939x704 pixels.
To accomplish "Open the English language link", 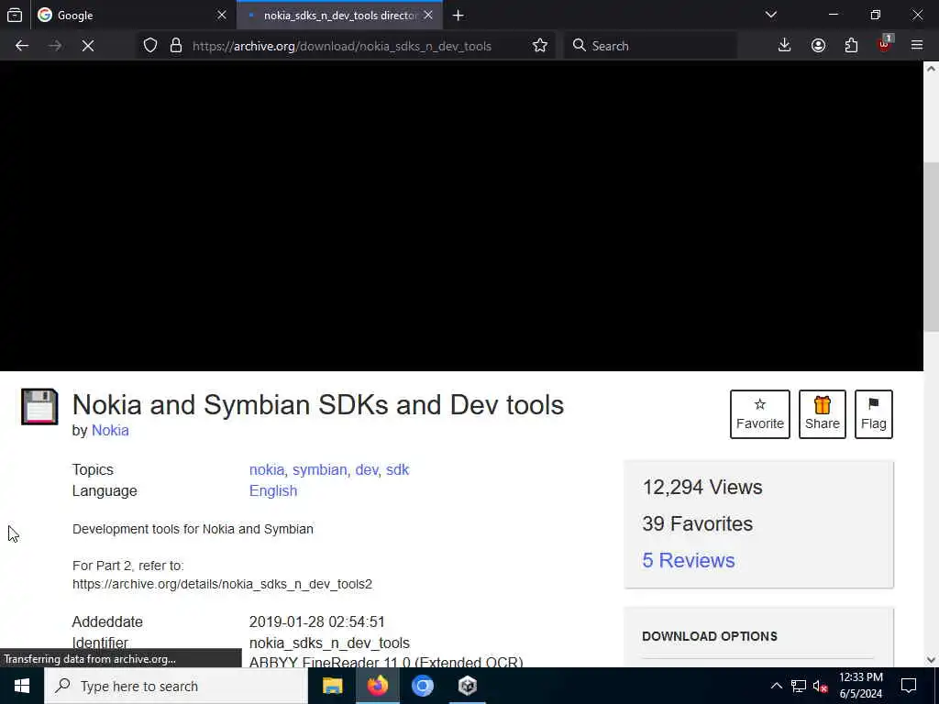I will pos(273,491).
